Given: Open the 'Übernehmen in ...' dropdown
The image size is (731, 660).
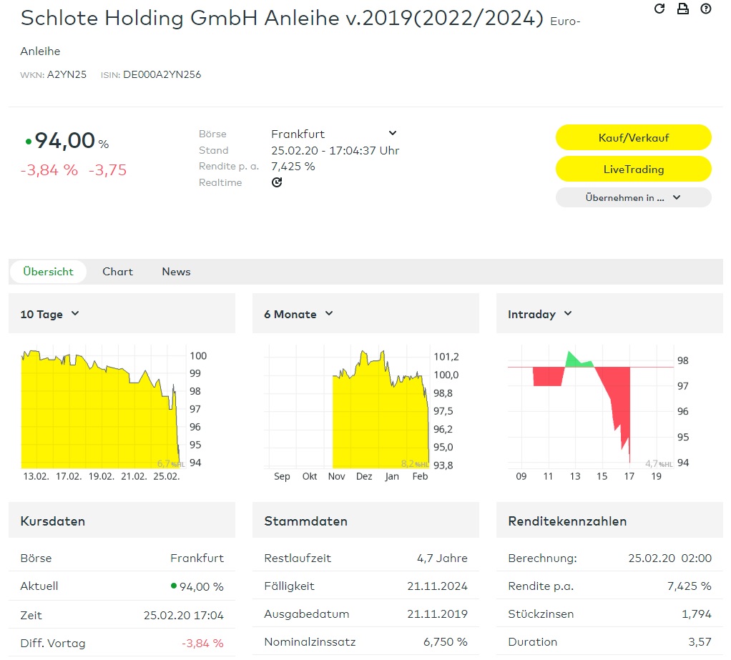Looking at the screenshot, I should (633, 198).
